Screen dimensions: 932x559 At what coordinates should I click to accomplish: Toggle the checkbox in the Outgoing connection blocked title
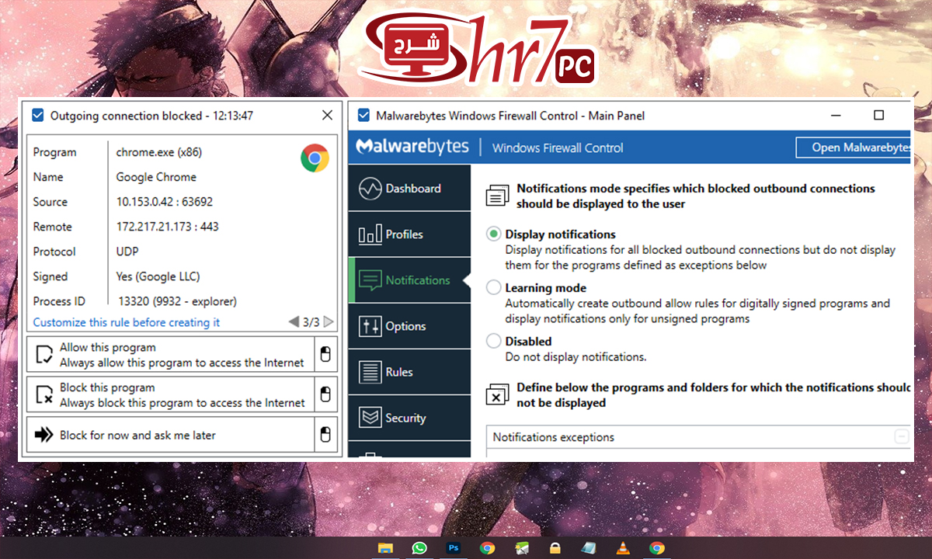tap(37, 116)
